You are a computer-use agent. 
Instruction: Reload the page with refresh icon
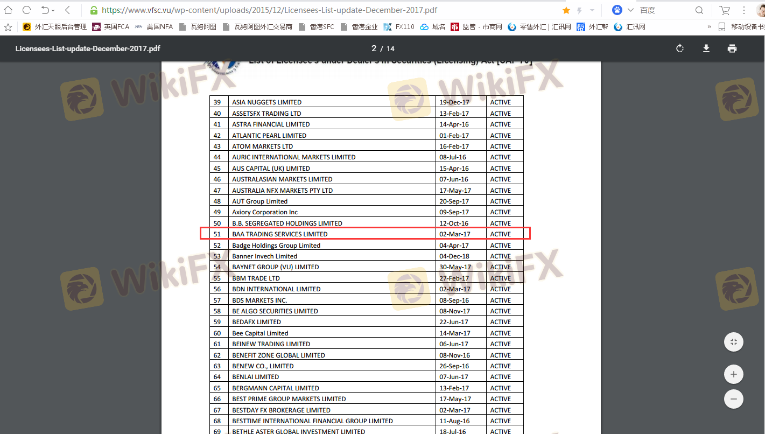point(26,10)
